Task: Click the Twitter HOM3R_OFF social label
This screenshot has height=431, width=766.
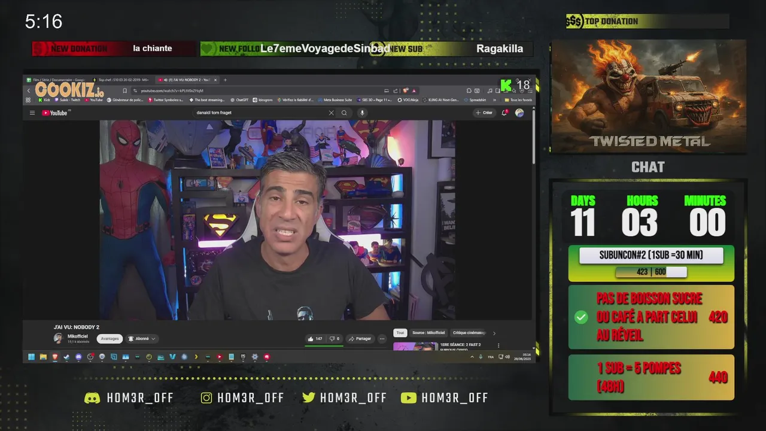Action: click(344, 398)
